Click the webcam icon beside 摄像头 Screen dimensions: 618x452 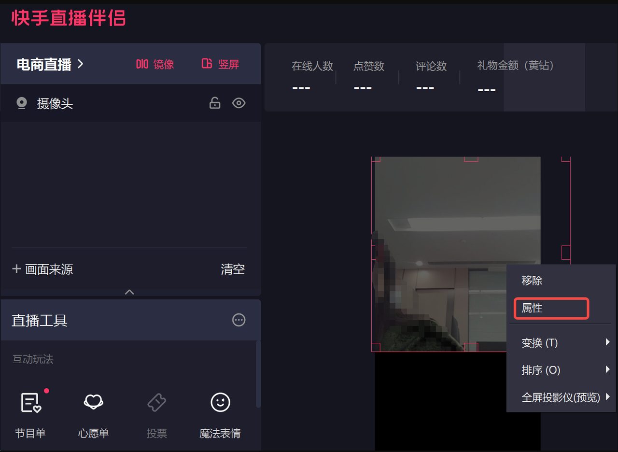(21, 103)
